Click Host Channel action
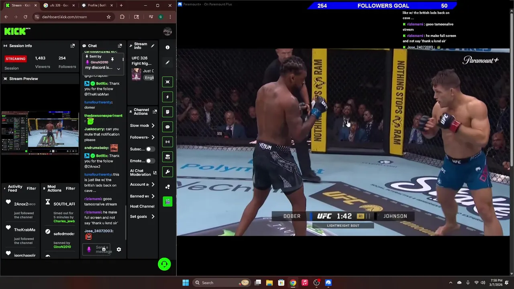This screenshot has height=289, width=514. point(142,206)
